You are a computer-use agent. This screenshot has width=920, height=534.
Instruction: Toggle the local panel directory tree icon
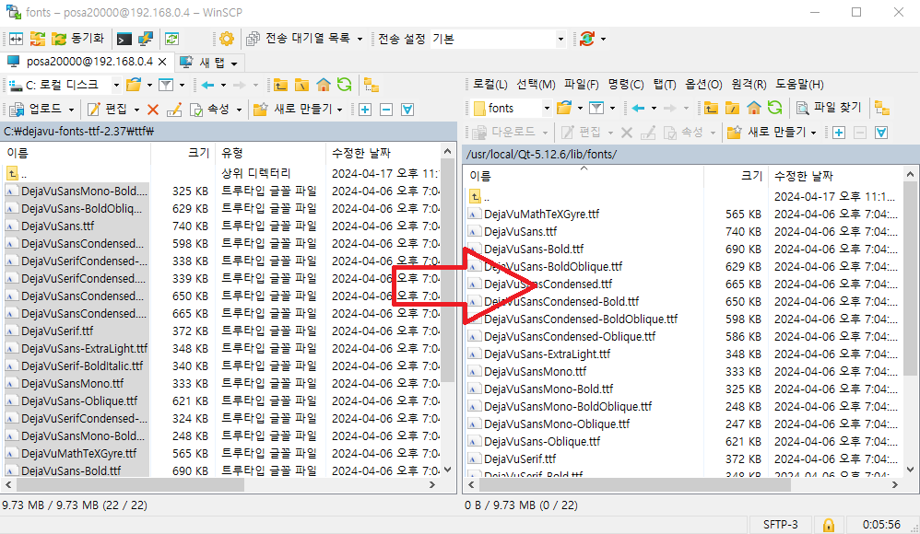coord(372,85)
